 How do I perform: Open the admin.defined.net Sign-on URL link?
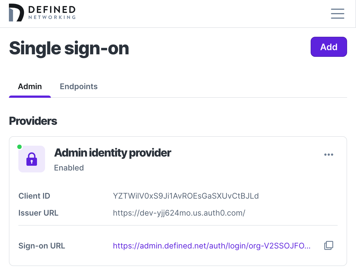(211, 246)
